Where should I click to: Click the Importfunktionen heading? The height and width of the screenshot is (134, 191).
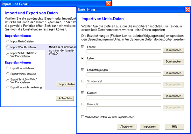(x=18, y=36)
